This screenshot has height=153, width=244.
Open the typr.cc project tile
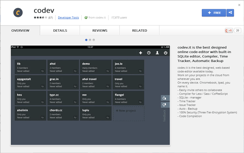pyautogui.click(x=63, y=98)
